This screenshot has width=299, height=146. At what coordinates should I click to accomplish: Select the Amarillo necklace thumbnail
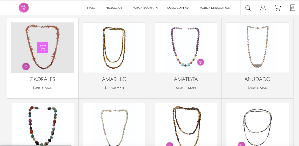114,47
